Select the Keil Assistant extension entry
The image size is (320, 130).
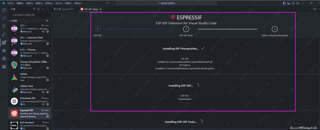coord(29,125)
